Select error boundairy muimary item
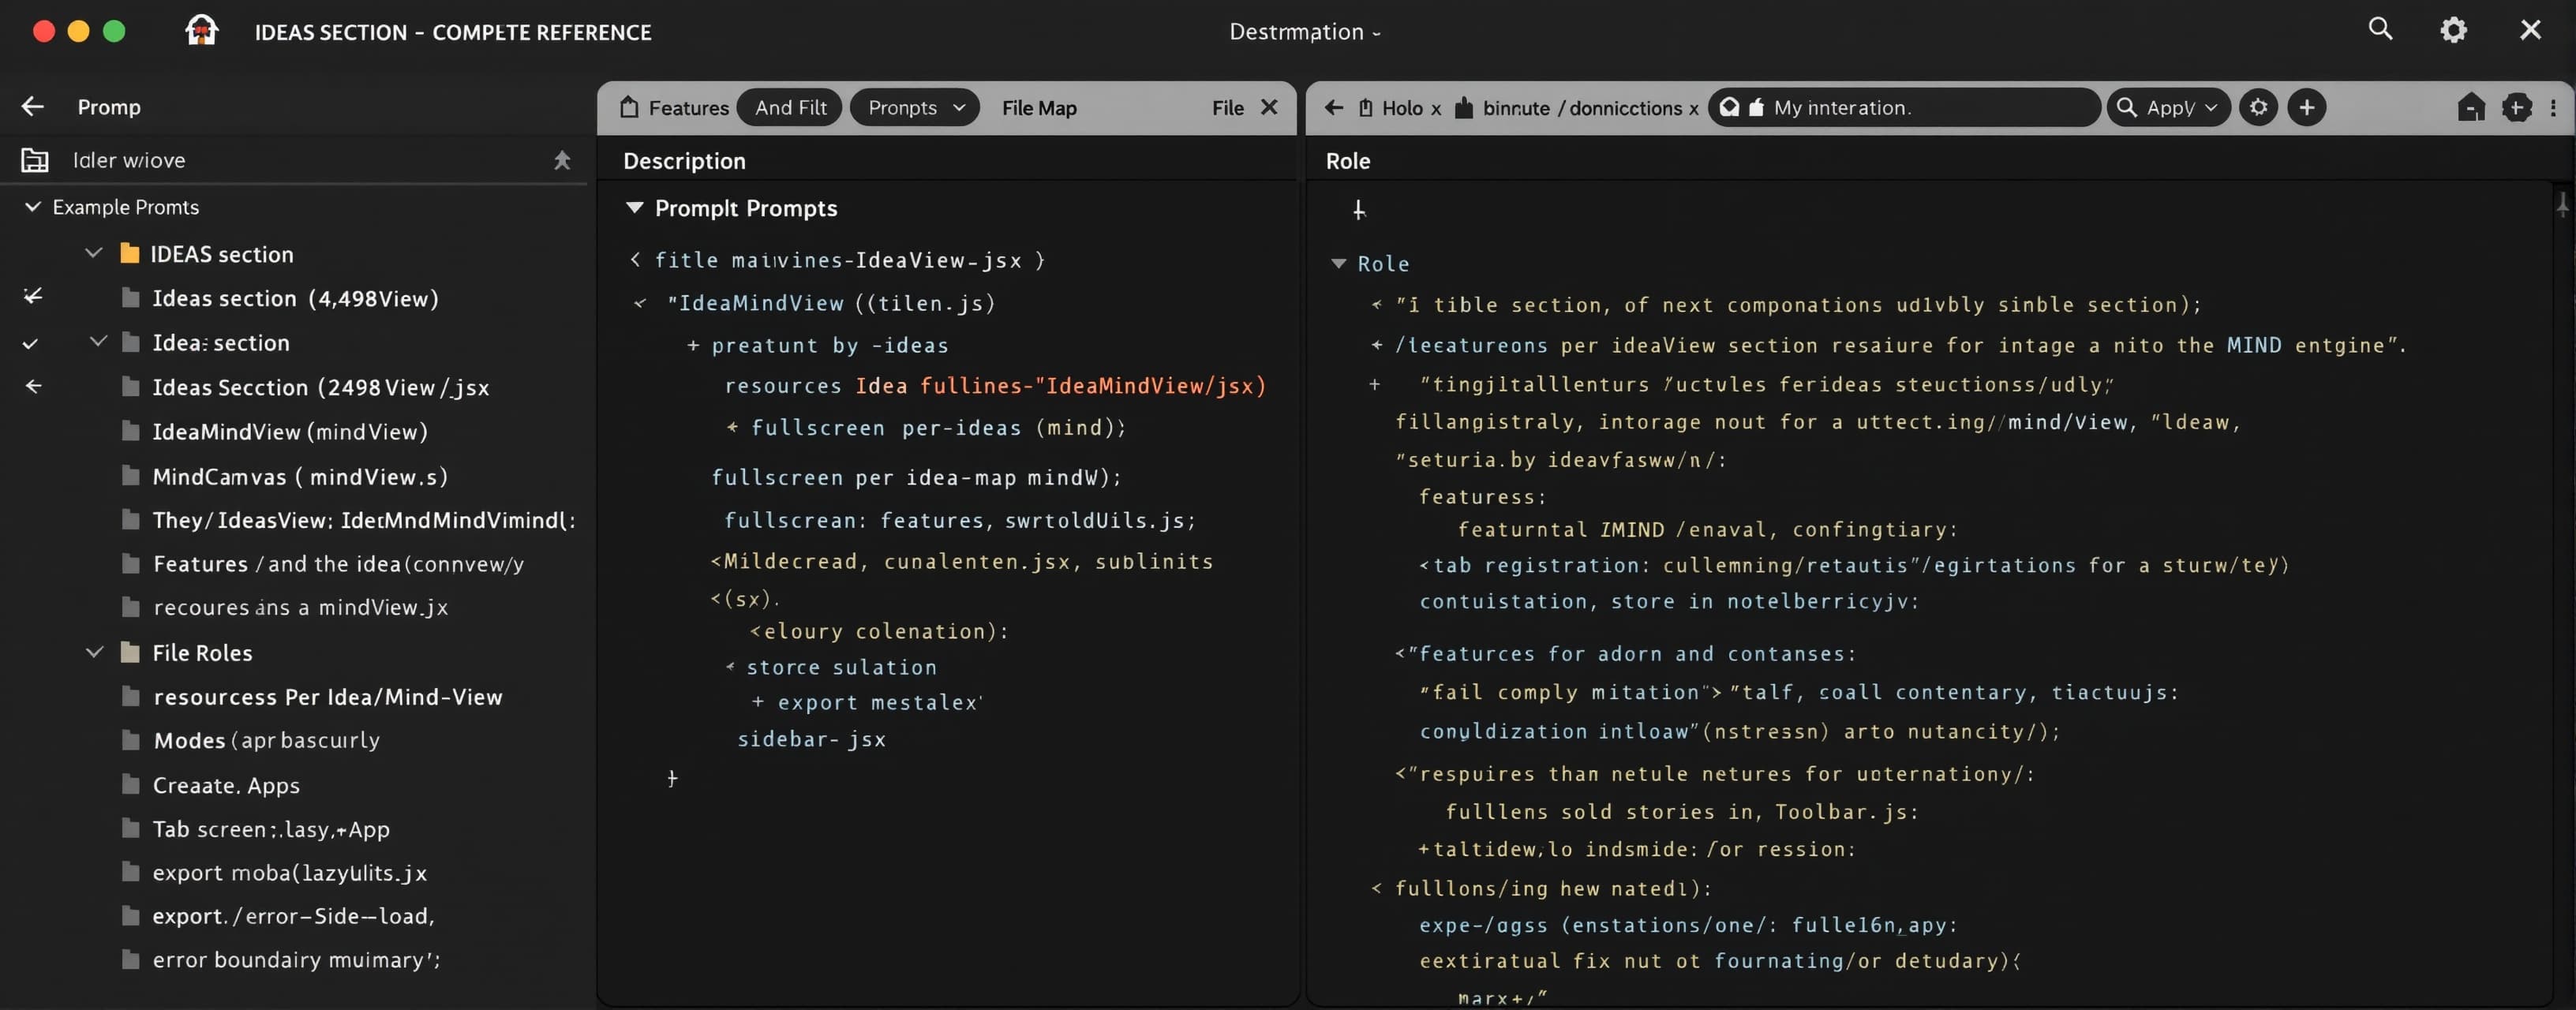The width and height of the screenshot is (2576, 1010). (296, 959)
